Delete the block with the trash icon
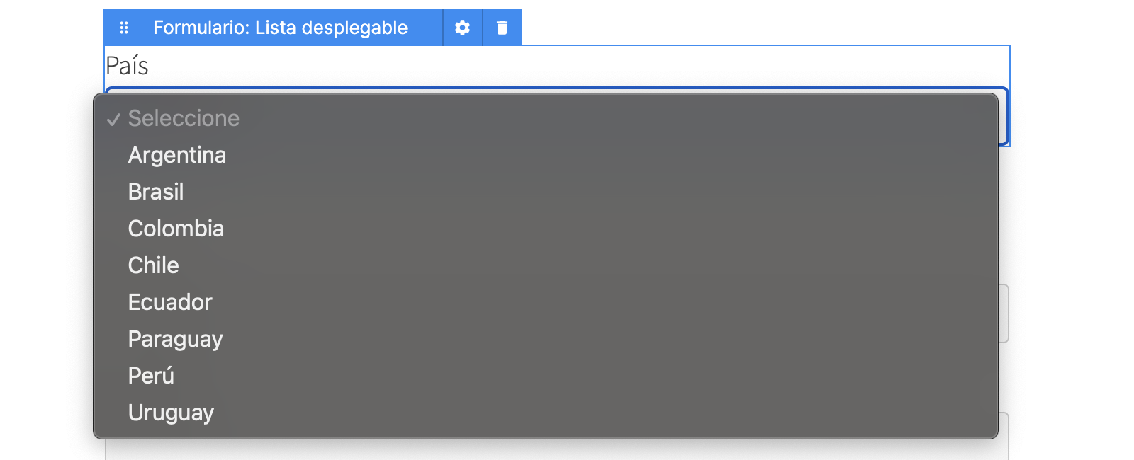This screenshot has height=460, width=1134. pos(502,28)
